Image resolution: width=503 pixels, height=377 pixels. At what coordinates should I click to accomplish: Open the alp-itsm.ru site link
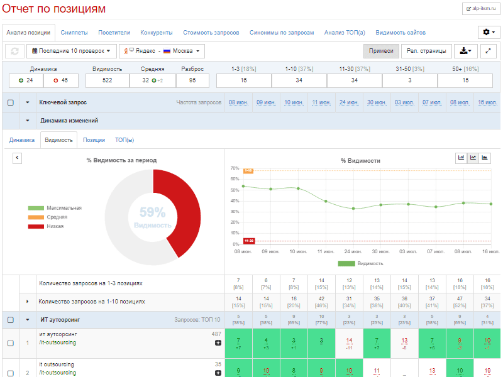click(481, 9)
